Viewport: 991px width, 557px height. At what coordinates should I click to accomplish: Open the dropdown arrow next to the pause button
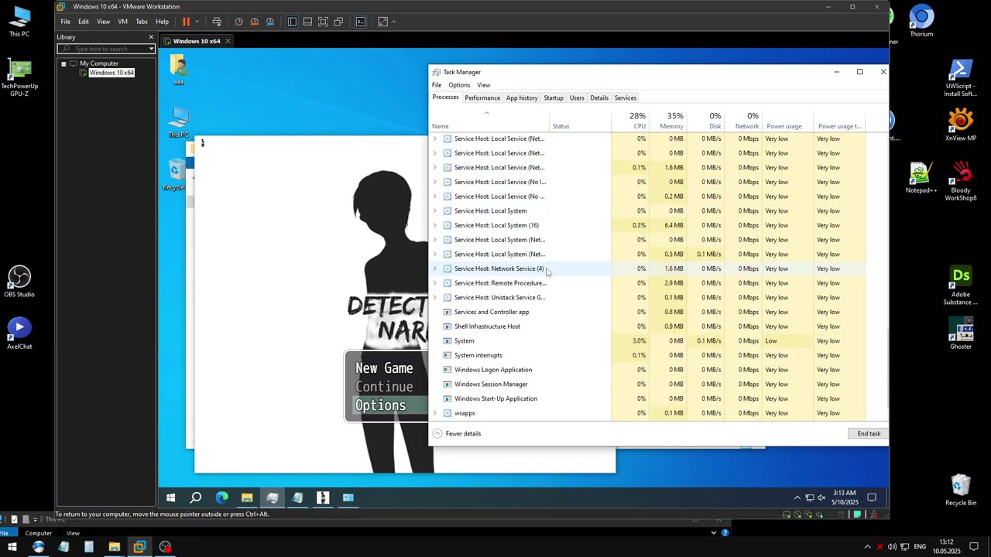coord(197,22)
